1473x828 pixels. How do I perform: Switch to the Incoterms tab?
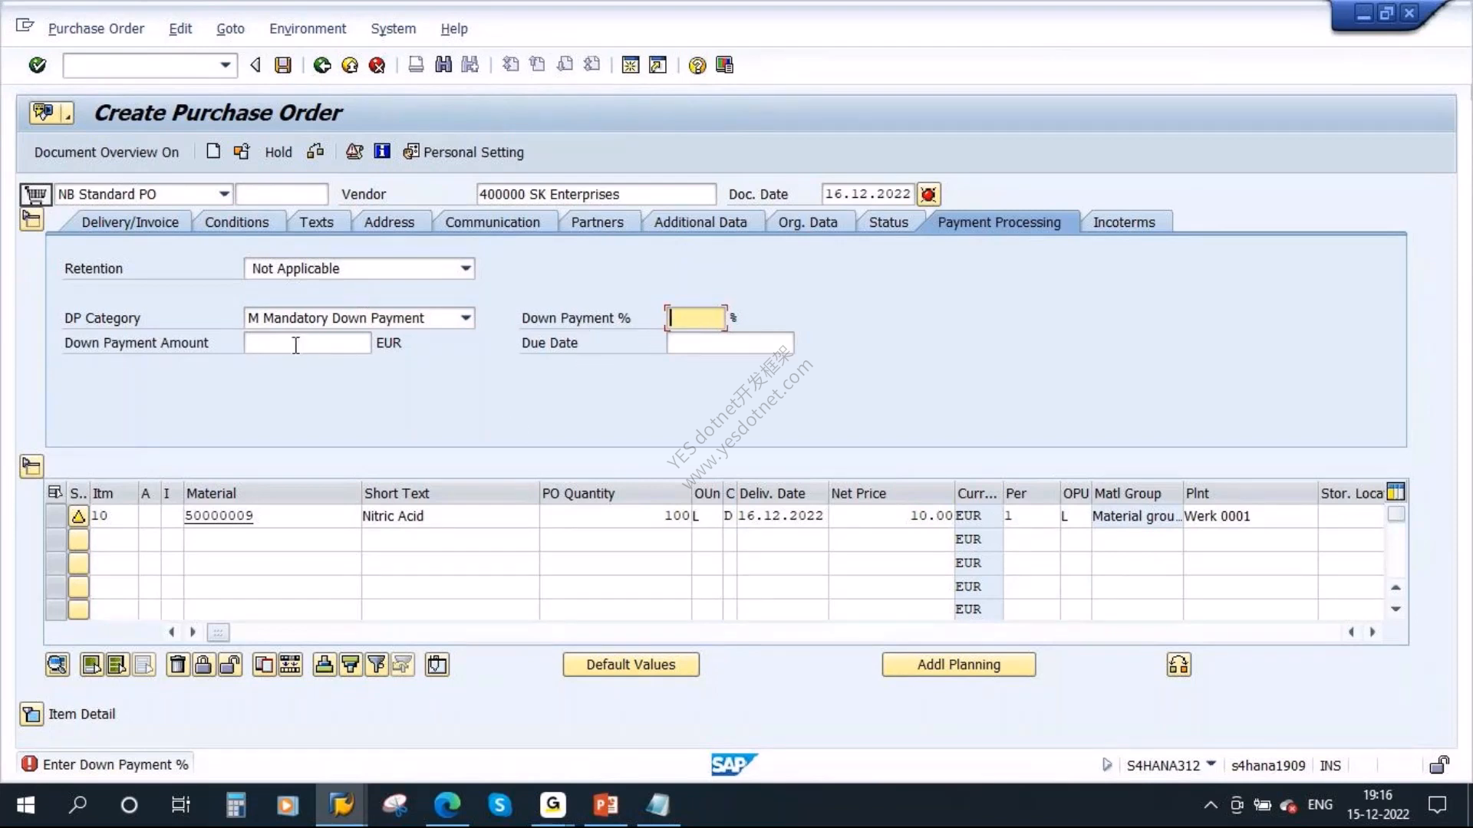pos(1124,222)
